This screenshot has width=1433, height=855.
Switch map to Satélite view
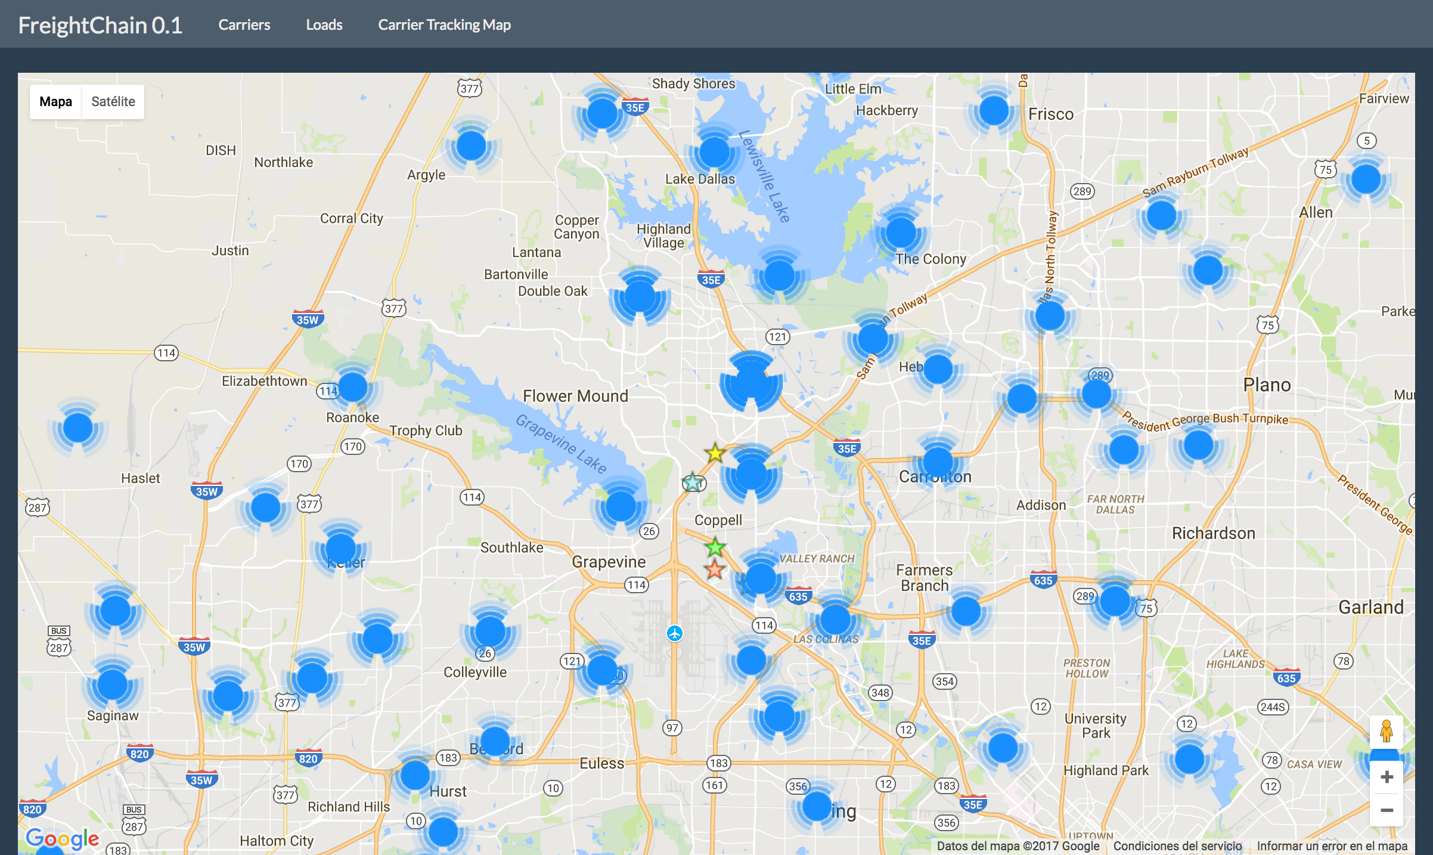click(113, 101)
